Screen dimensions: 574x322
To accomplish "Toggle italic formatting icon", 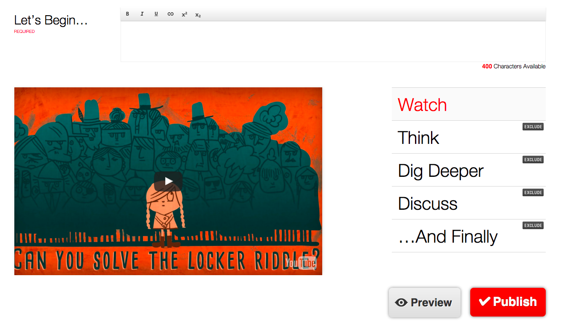I will [142, 14].
